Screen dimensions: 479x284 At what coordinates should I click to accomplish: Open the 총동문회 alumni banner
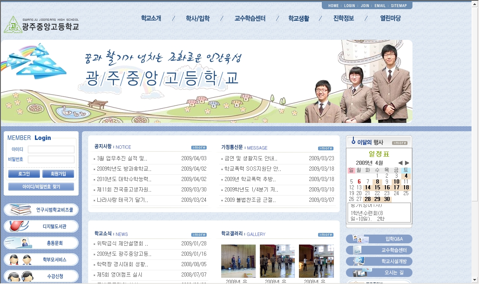point(41,243)
